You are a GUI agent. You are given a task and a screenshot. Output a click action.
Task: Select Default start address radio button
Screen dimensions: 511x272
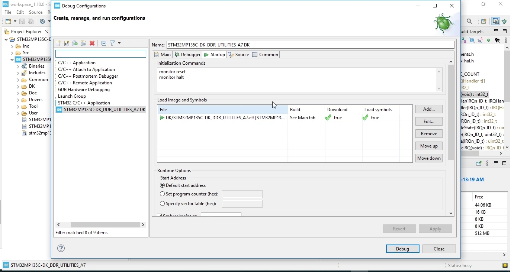(x=162, y=185)
